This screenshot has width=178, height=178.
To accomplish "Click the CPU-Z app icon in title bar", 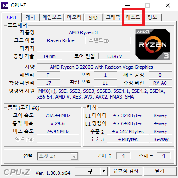I will [5, 5].
